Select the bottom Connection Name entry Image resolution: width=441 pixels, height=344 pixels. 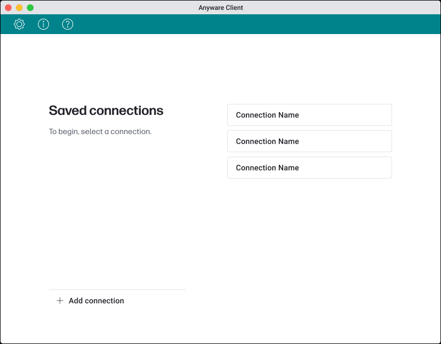tap(310, 168)
